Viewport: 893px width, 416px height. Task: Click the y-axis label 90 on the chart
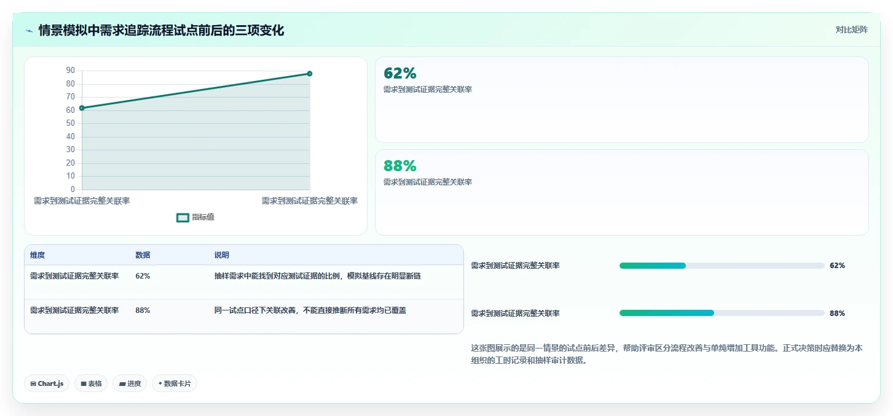click(x=71, y=71)
